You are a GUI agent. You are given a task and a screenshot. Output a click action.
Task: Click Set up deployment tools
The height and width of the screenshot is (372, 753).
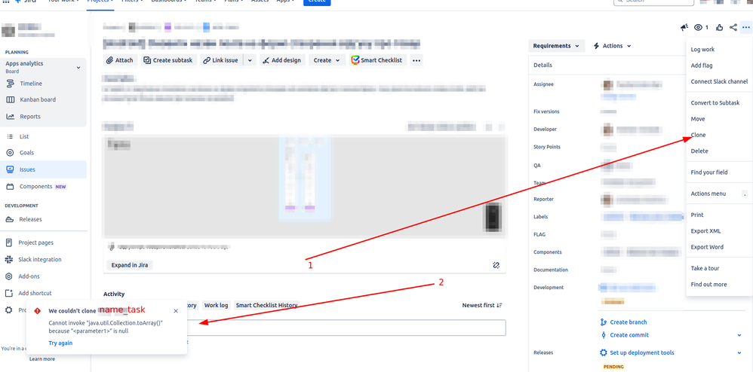641,353
